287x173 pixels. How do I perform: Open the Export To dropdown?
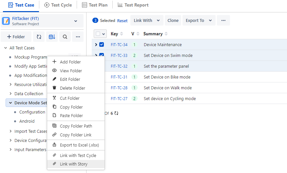(199, 20)
